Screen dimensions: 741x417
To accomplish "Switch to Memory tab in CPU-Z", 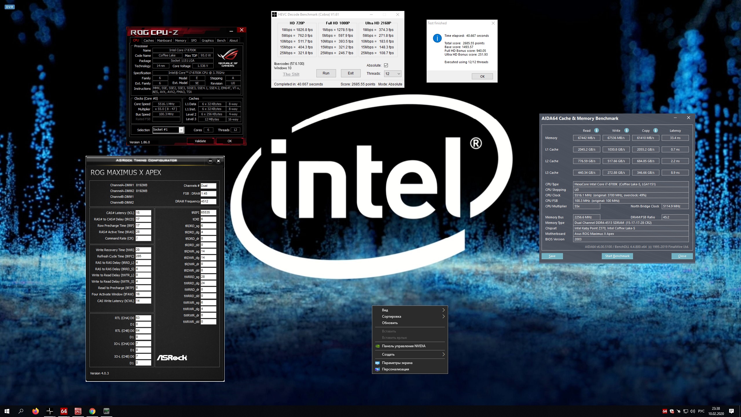I will click(181, 41).
